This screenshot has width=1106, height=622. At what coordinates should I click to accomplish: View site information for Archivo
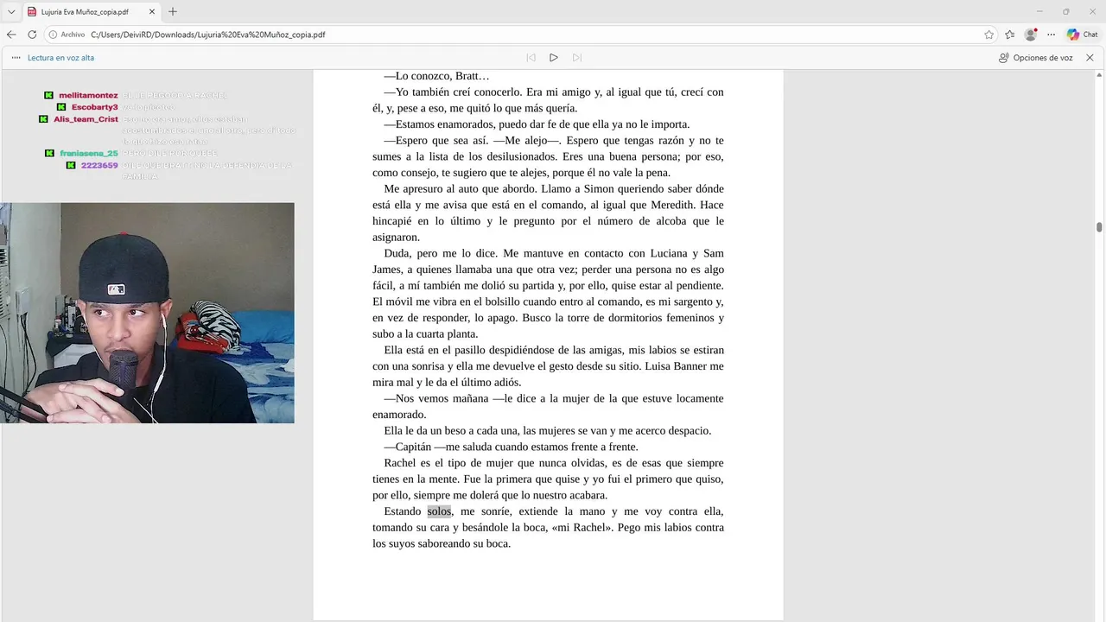(67, 35)
